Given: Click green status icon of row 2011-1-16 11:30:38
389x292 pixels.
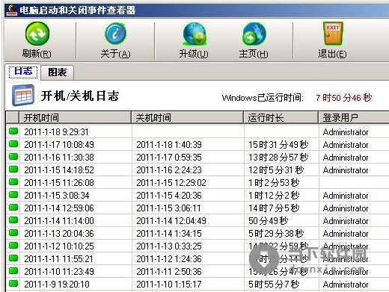Looking at the screenshot, I should pyautogui.click(x=13, y=157).
